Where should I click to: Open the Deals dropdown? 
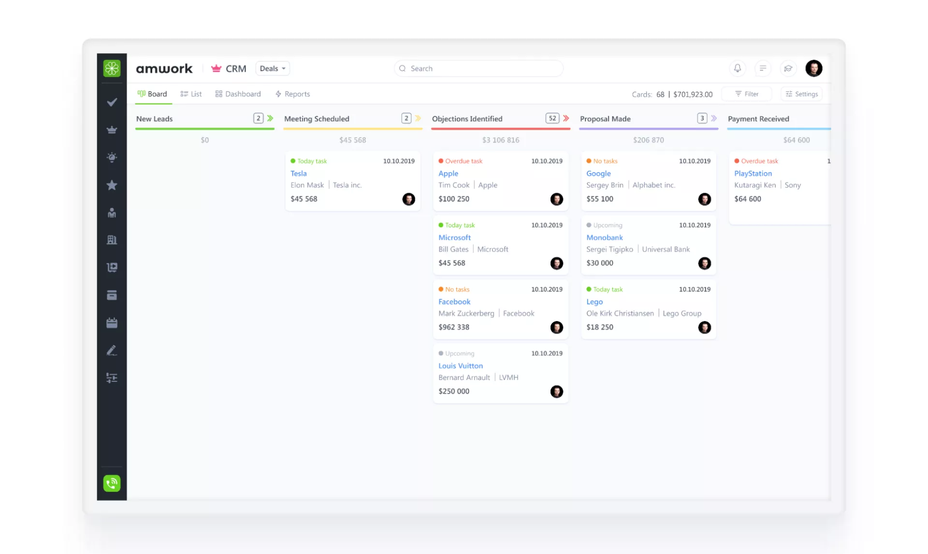(272, 68)
